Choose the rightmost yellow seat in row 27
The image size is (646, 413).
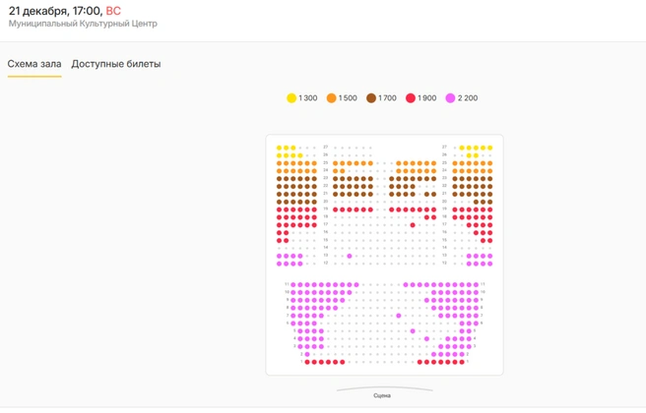click(489, 147)
